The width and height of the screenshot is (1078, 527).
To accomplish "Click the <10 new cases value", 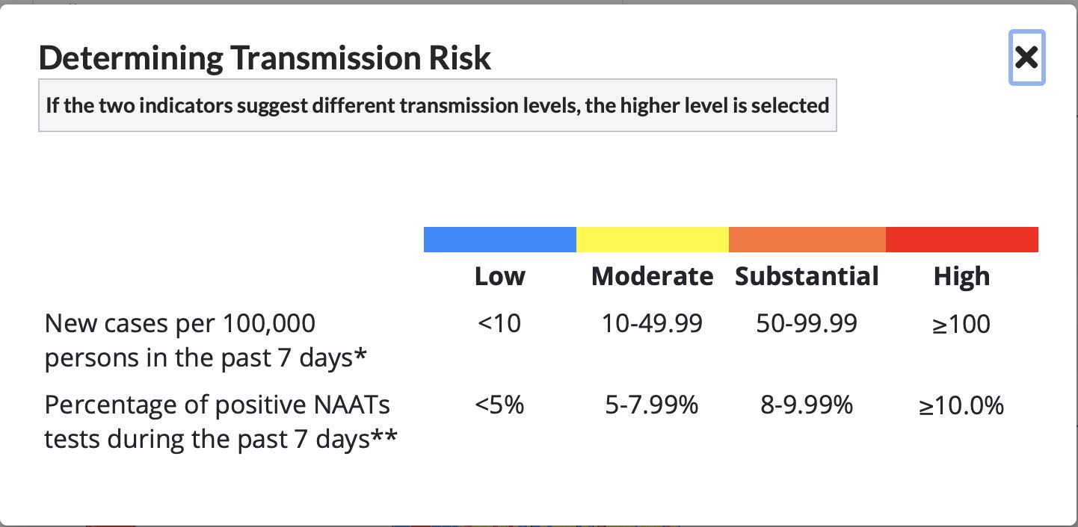I will 499,324.
